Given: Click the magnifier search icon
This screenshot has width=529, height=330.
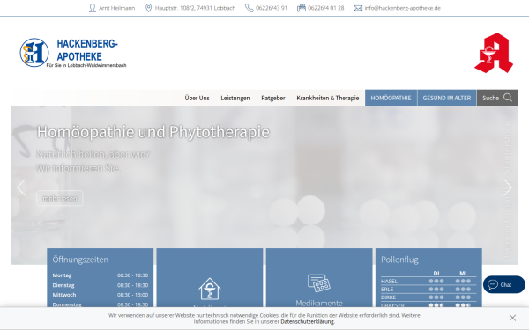Looking at the screenshot, I should 508,98.
